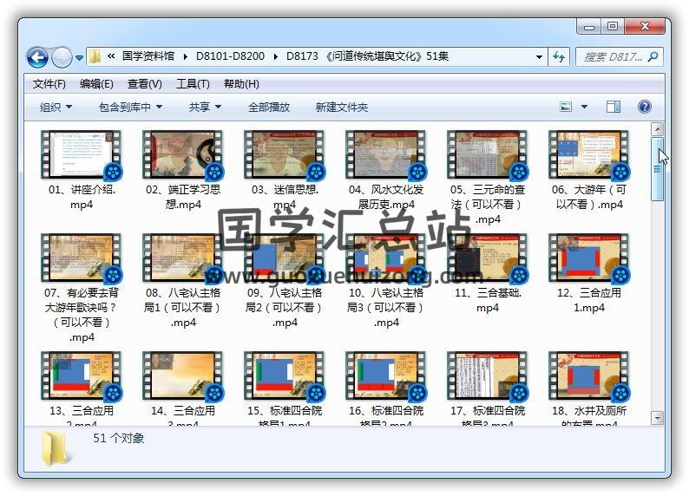Minimize the explorer window
This screenshot has height=496, width=689.
(590, 27)
